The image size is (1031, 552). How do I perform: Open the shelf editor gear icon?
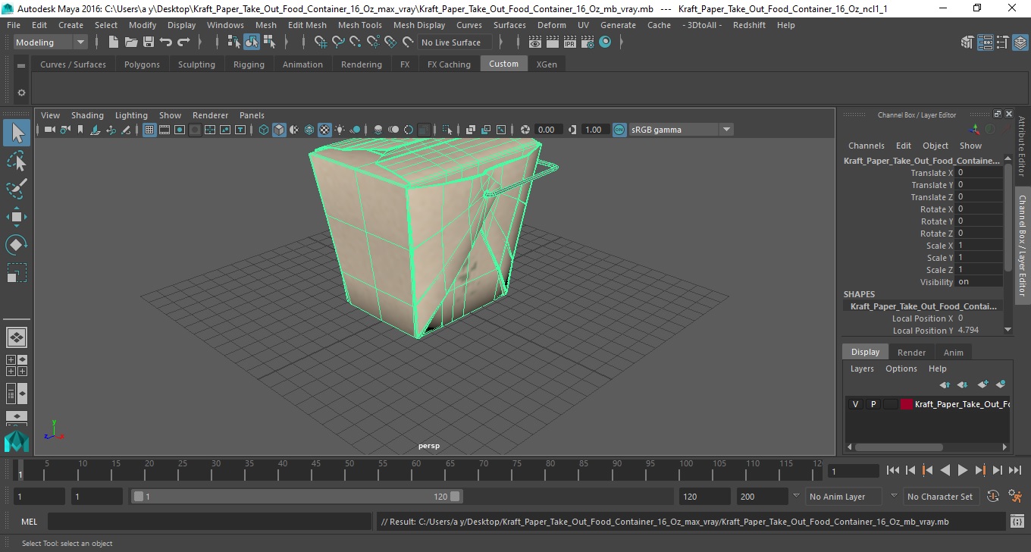click(21, 93)
